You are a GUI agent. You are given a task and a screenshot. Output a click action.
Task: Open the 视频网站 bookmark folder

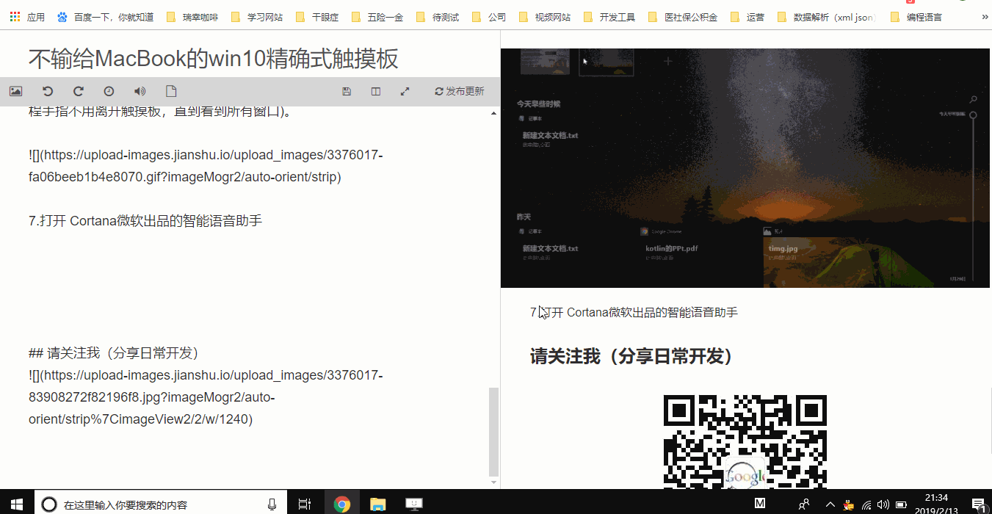(x=545, y=17)
